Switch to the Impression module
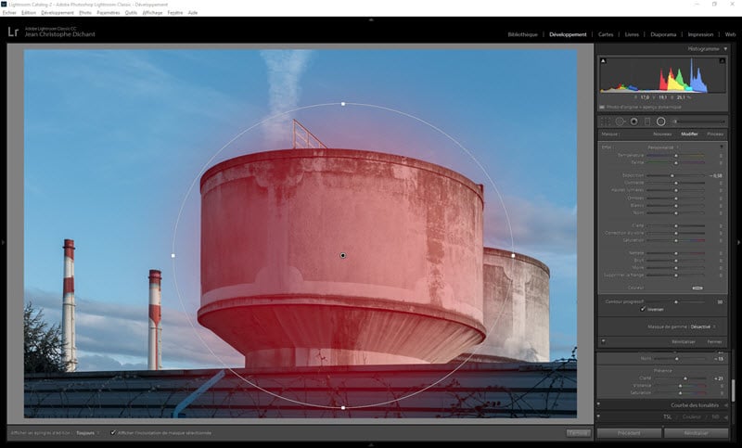This screenshot has height=448, width=742. point(700,34)
